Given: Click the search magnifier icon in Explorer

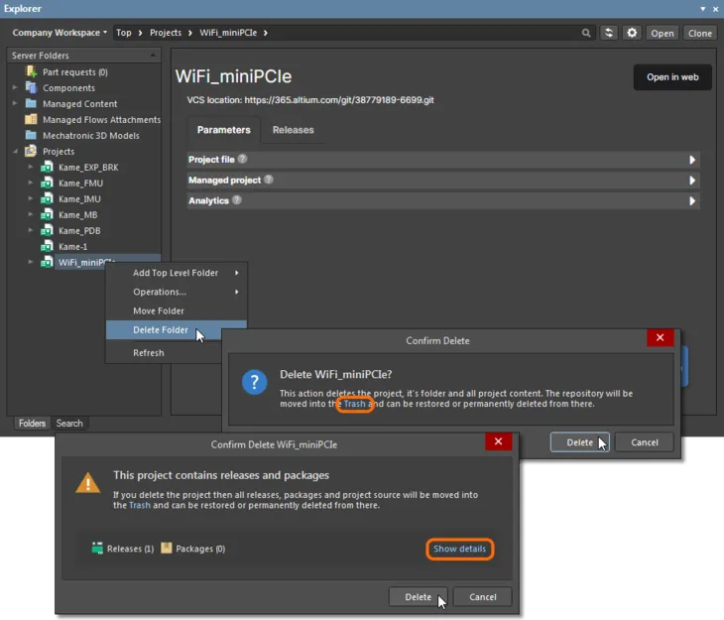Looking at the screenshot, I should pyautogui.click(x=586, y=33).
